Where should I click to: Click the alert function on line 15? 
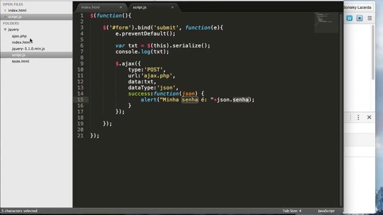tap(148, 100)
